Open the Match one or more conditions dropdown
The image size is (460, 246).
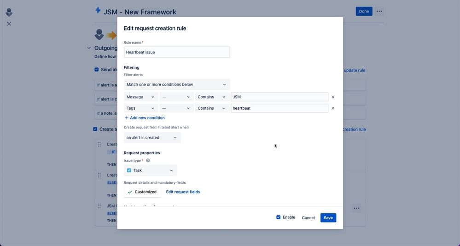[177, 85]
